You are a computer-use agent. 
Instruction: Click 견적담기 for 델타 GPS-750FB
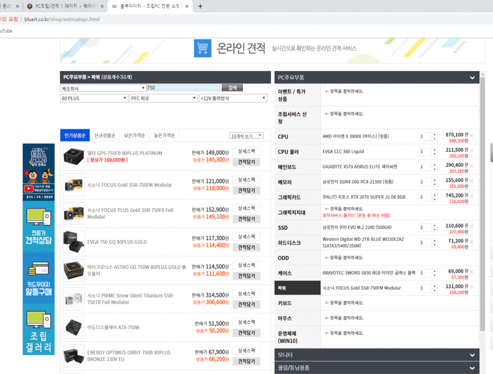(x=246, y=162)
